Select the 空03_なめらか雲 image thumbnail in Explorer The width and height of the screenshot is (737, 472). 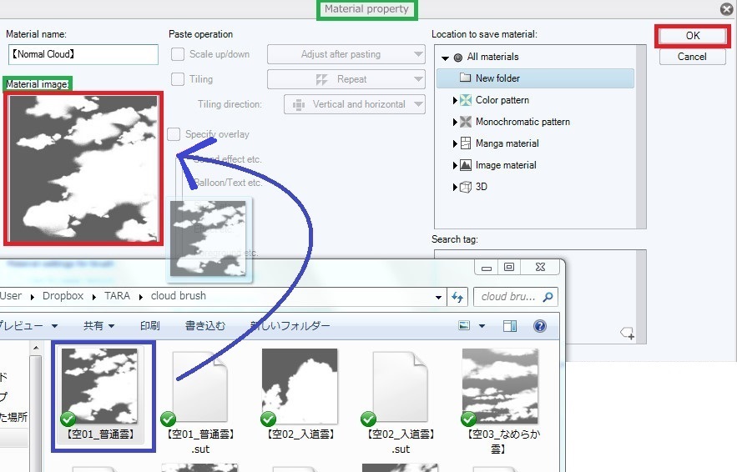pos(500,386)
